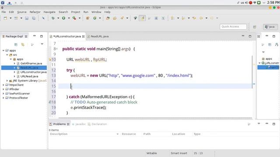The width and height of the screenshot is (280, 157).
Task: Click the red system tray indicator
Action: coord(251,3)
